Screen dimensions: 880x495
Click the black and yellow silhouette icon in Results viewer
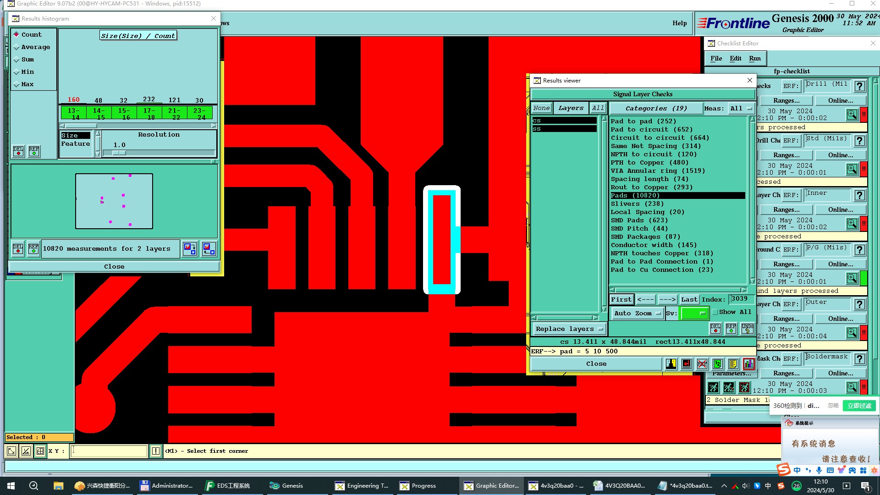[671, 364]
